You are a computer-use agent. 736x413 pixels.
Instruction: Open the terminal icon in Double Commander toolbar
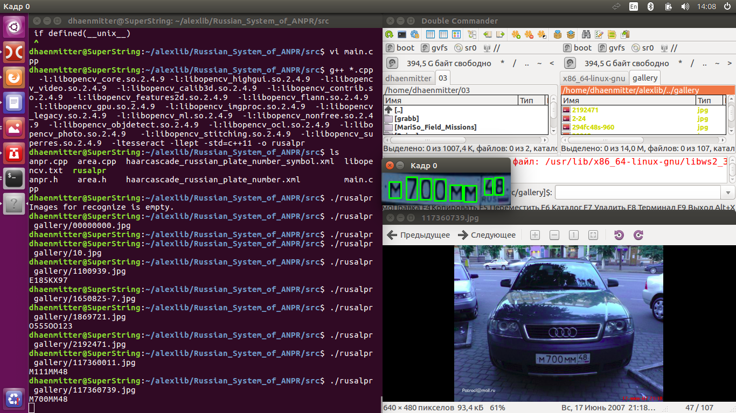tap(402, 34)
